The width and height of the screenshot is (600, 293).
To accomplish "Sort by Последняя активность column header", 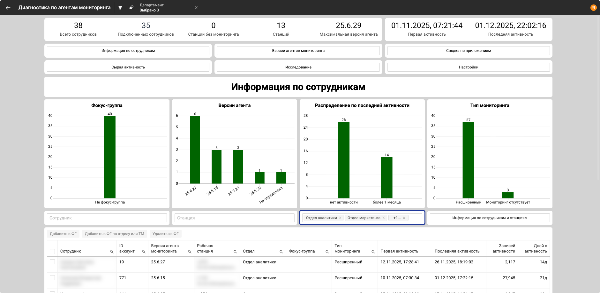I will [457, 251].
